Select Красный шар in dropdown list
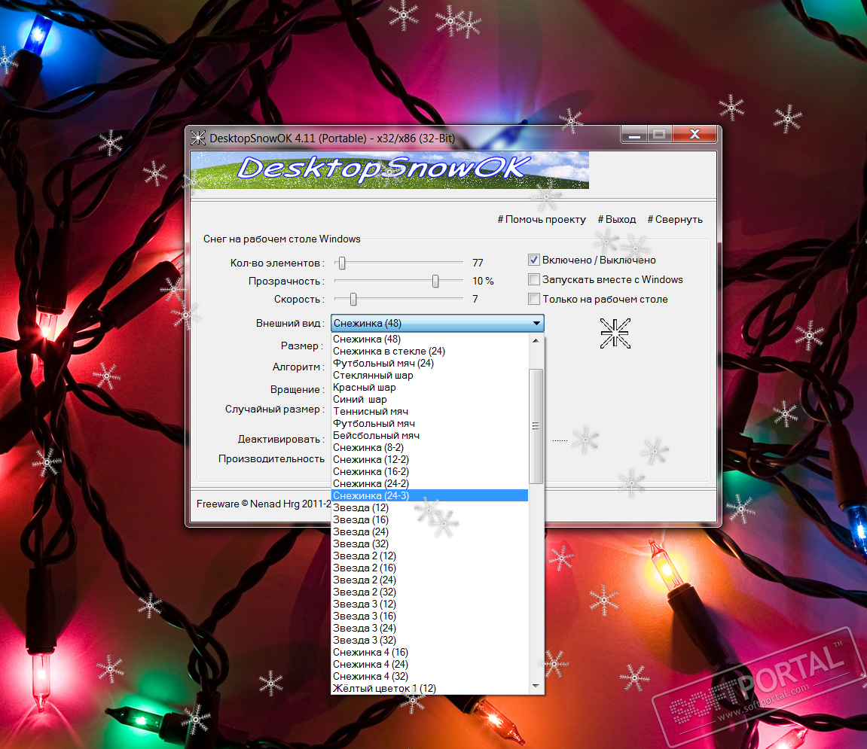This screenshot has height=749, width=867. click(x=429, y=388)
